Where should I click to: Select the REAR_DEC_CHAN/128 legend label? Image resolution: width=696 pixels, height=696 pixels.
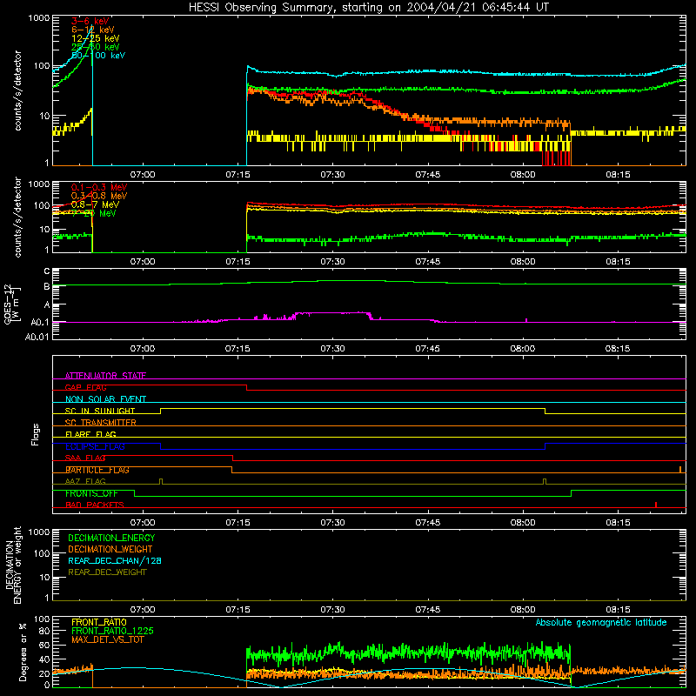(x=115, y=560)
